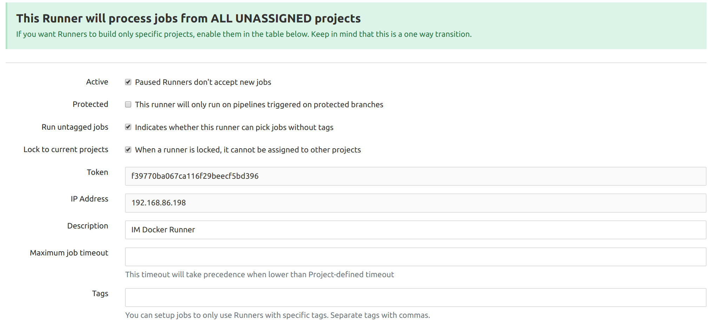Click the "Token" field label

point(97,172)
